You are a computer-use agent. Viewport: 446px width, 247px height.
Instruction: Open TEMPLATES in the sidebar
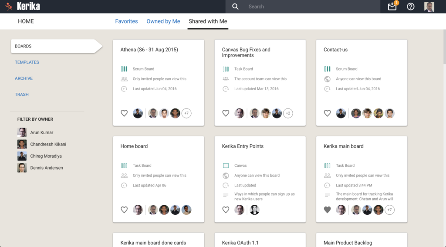(x=27, y=62)
